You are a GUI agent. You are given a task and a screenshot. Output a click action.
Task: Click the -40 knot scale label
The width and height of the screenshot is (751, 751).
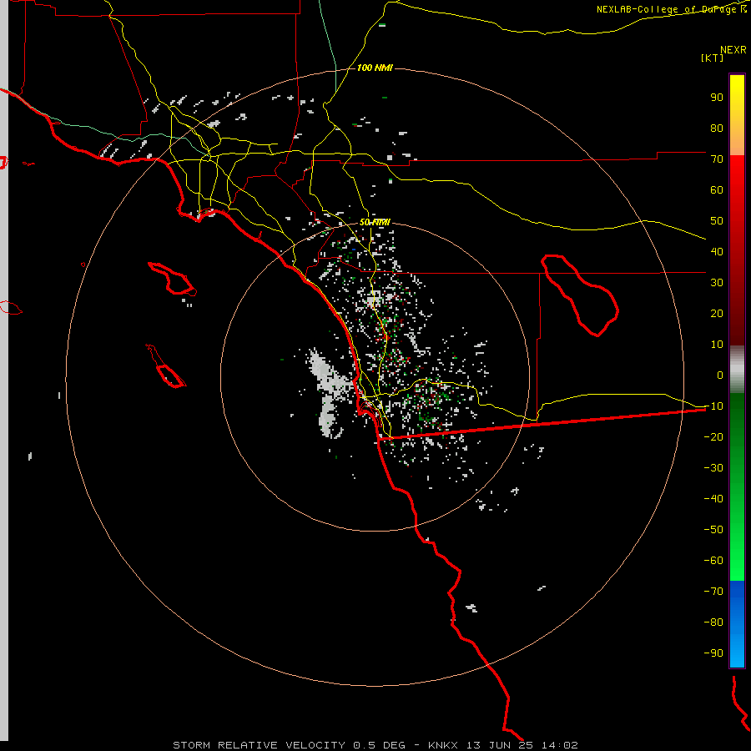[713, 499]
